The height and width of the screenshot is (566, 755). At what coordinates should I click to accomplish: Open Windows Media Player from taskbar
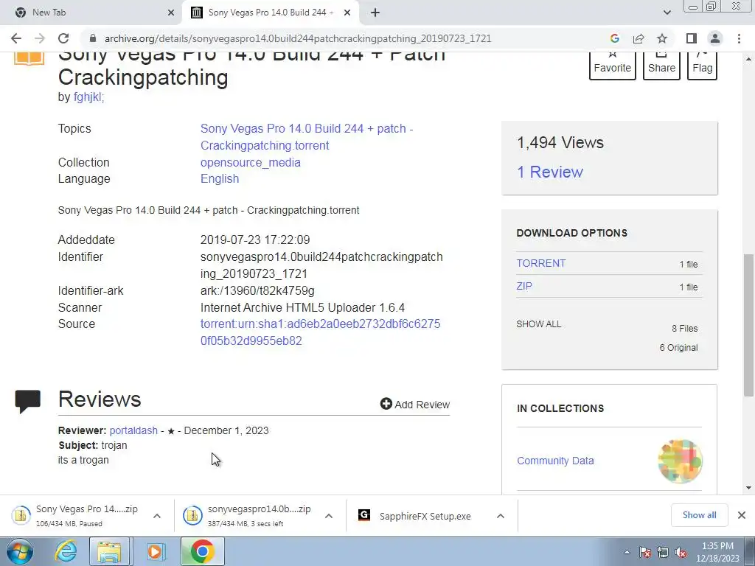click(155, 551)
